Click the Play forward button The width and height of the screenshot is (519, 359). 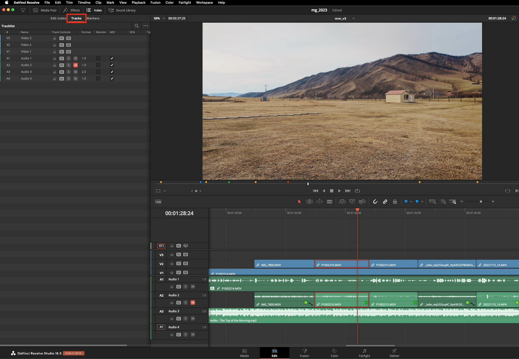(339, 191)
